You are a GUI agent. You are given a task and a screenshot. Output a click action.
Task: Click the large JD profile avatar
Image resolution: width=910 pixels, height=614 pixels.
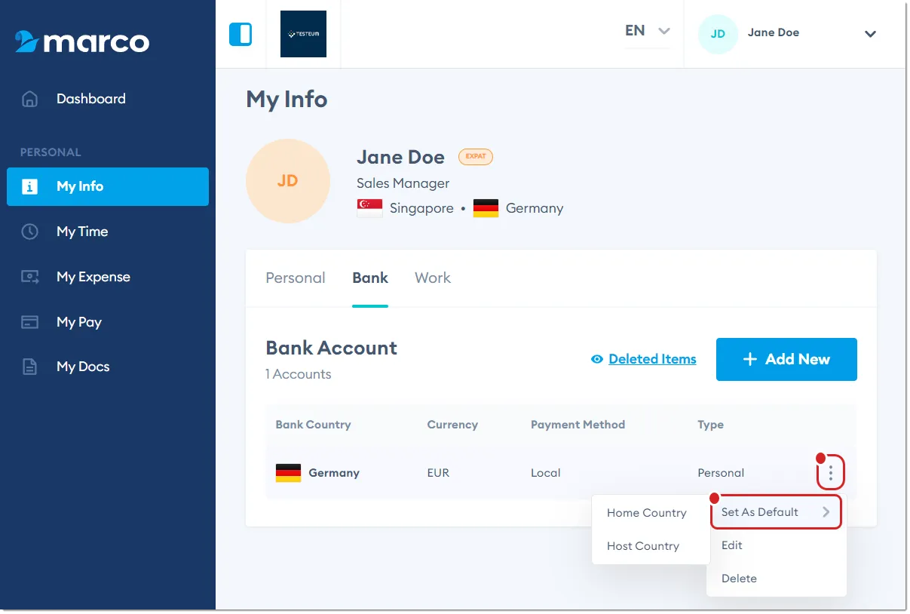click(x=288, y=181)
